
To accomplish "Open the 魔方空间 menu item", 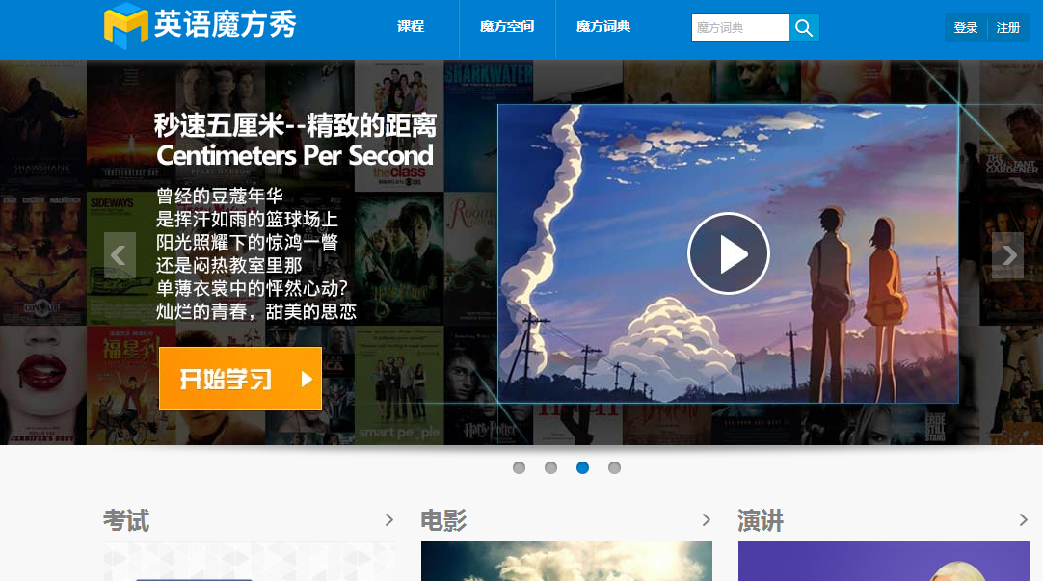I will [x=507, y=27].
